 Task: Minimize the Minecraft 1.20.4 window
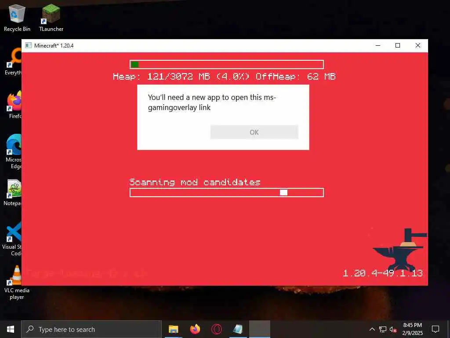pyautogui.click(x=378, y=45)
